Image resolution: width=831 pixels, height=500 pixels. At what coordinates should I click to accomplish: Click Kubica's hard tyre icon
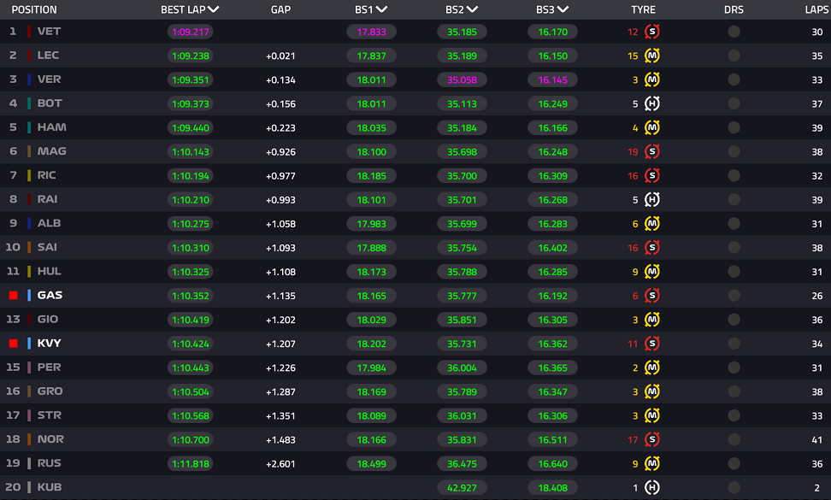tap(651, 487)
